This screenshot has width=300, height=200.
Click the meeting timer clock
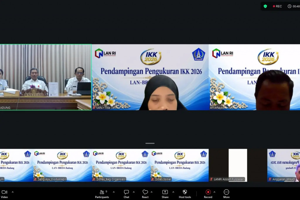coord(294,6)
